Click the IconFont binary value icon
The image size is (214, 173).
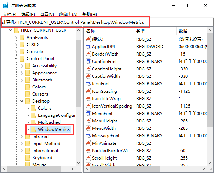point(88,83)
